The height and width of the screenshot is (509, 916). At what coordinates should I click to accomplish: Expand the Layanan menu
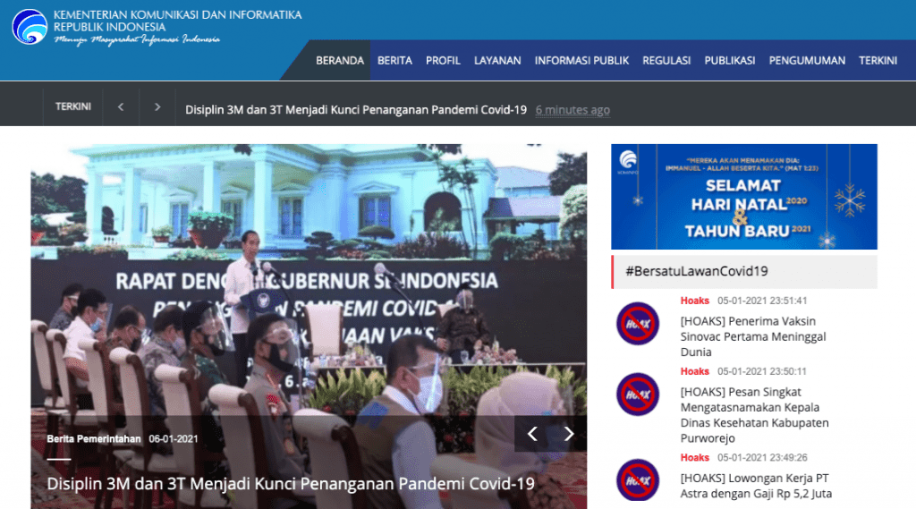click(497, 61)
